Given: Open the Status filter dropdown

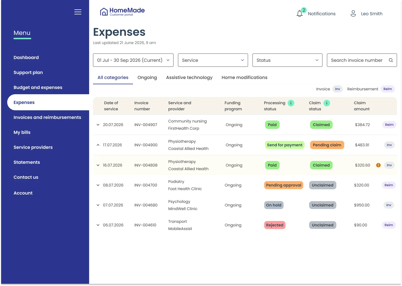Looking at the screenshot, I should click(287, 60).
